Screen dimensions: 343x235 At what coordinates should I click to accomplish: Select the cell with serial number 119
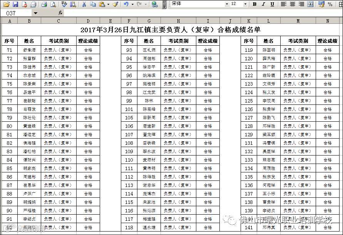click(249, 50)
